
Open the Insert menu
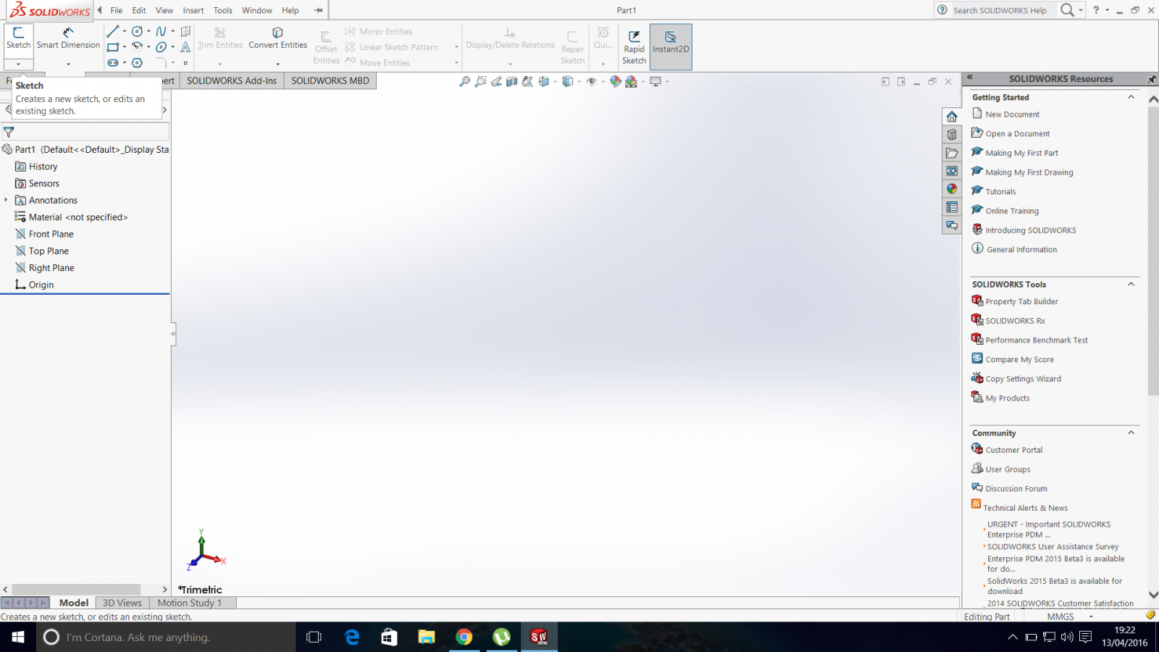[193, 10]
